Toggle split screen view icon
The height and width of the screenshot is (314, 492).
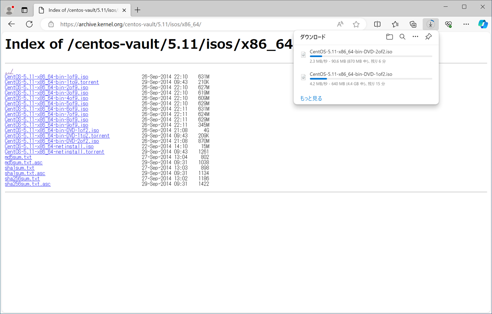[x=377, y=24]
